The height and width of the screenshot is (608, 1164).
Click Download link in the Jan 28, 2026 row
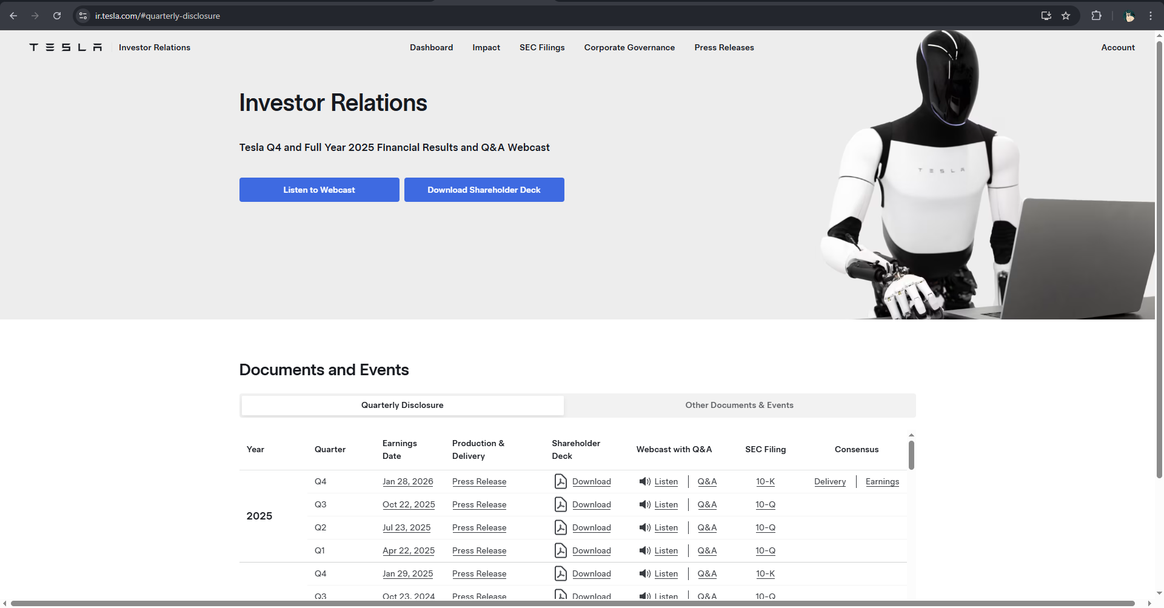592,481
